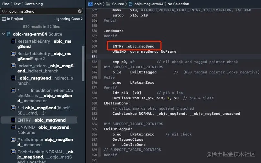Change the Ignoring Case dropdown
The height and width of the screenshot is (163, 261).
[70, 19]
